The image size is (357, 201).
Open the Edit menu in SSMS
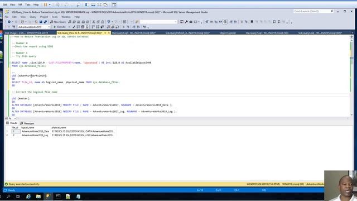point(15,17)
